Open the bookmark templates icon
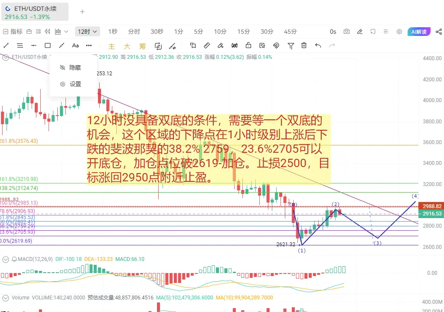Image resolution: width=444 pixels, height=312 pixels. point(193,45)
